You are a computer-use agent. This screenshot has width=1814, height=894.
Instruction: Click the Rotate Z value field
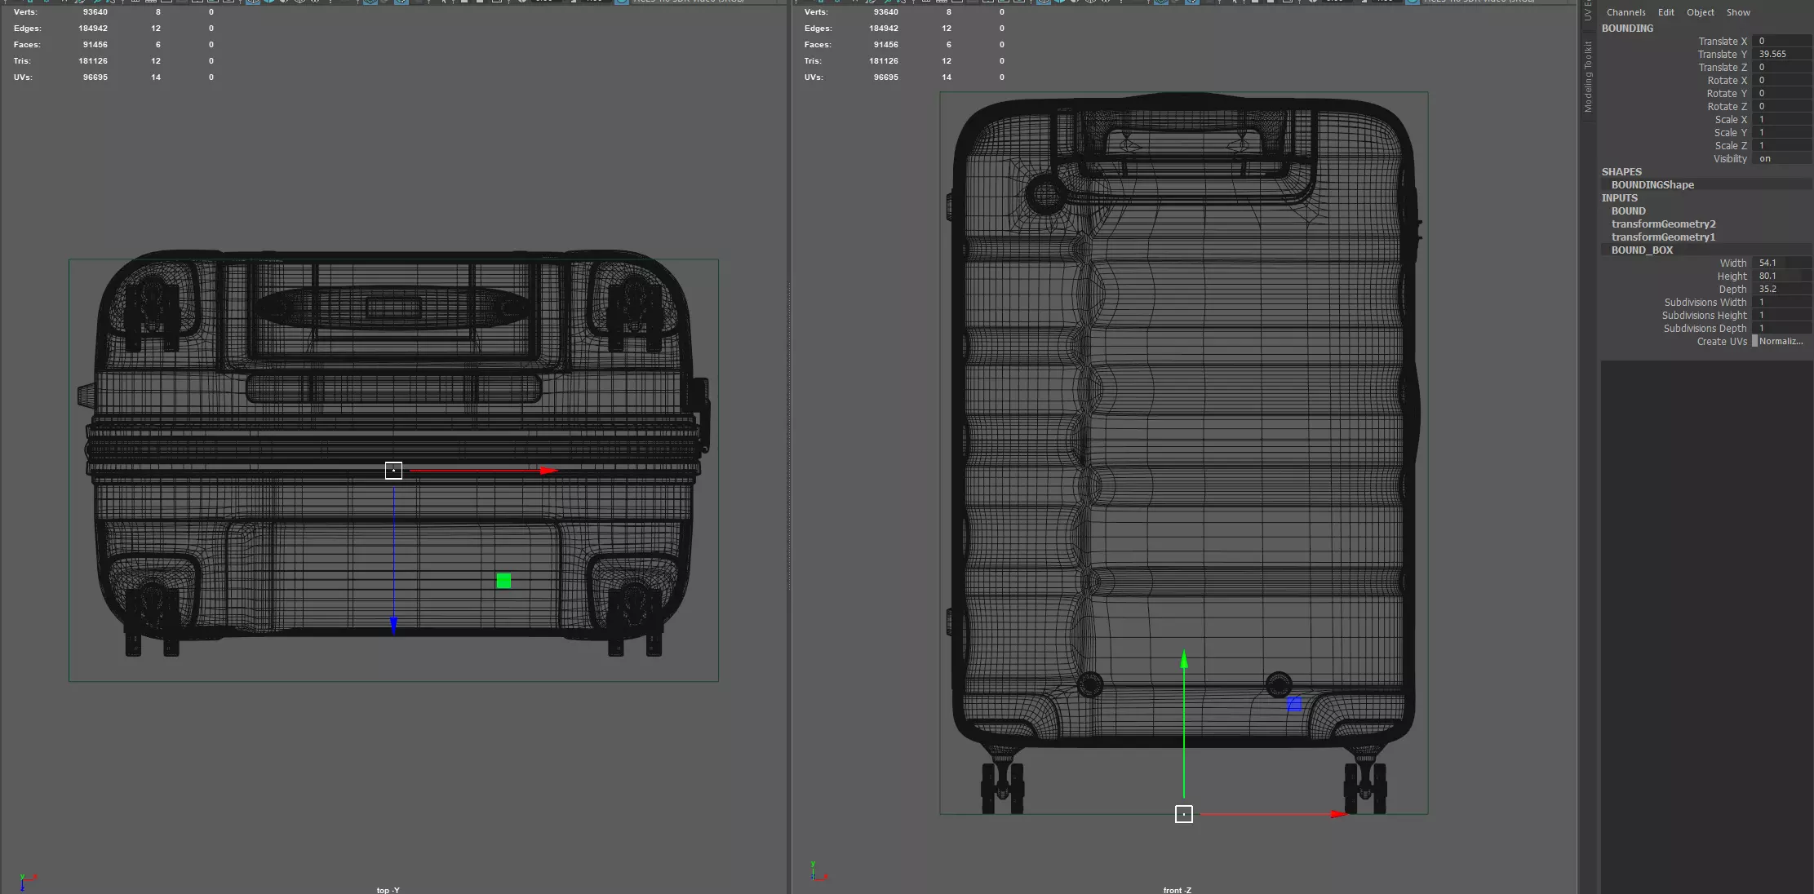(x=1782, y=106)
